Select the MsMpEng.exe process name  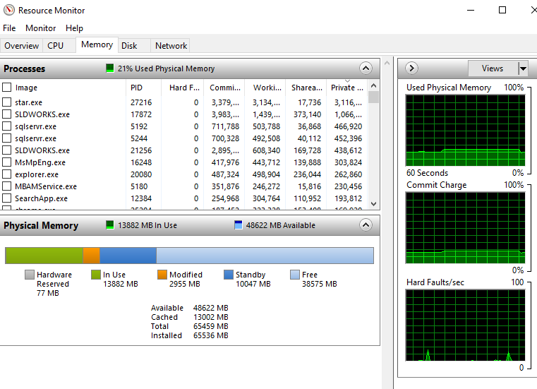point(40,162)
